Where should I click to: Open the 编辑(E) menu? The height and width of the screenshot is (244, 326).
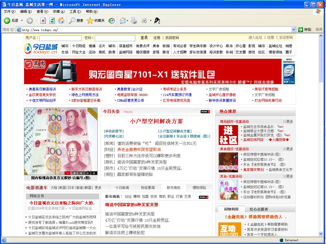tap(26, 11)
